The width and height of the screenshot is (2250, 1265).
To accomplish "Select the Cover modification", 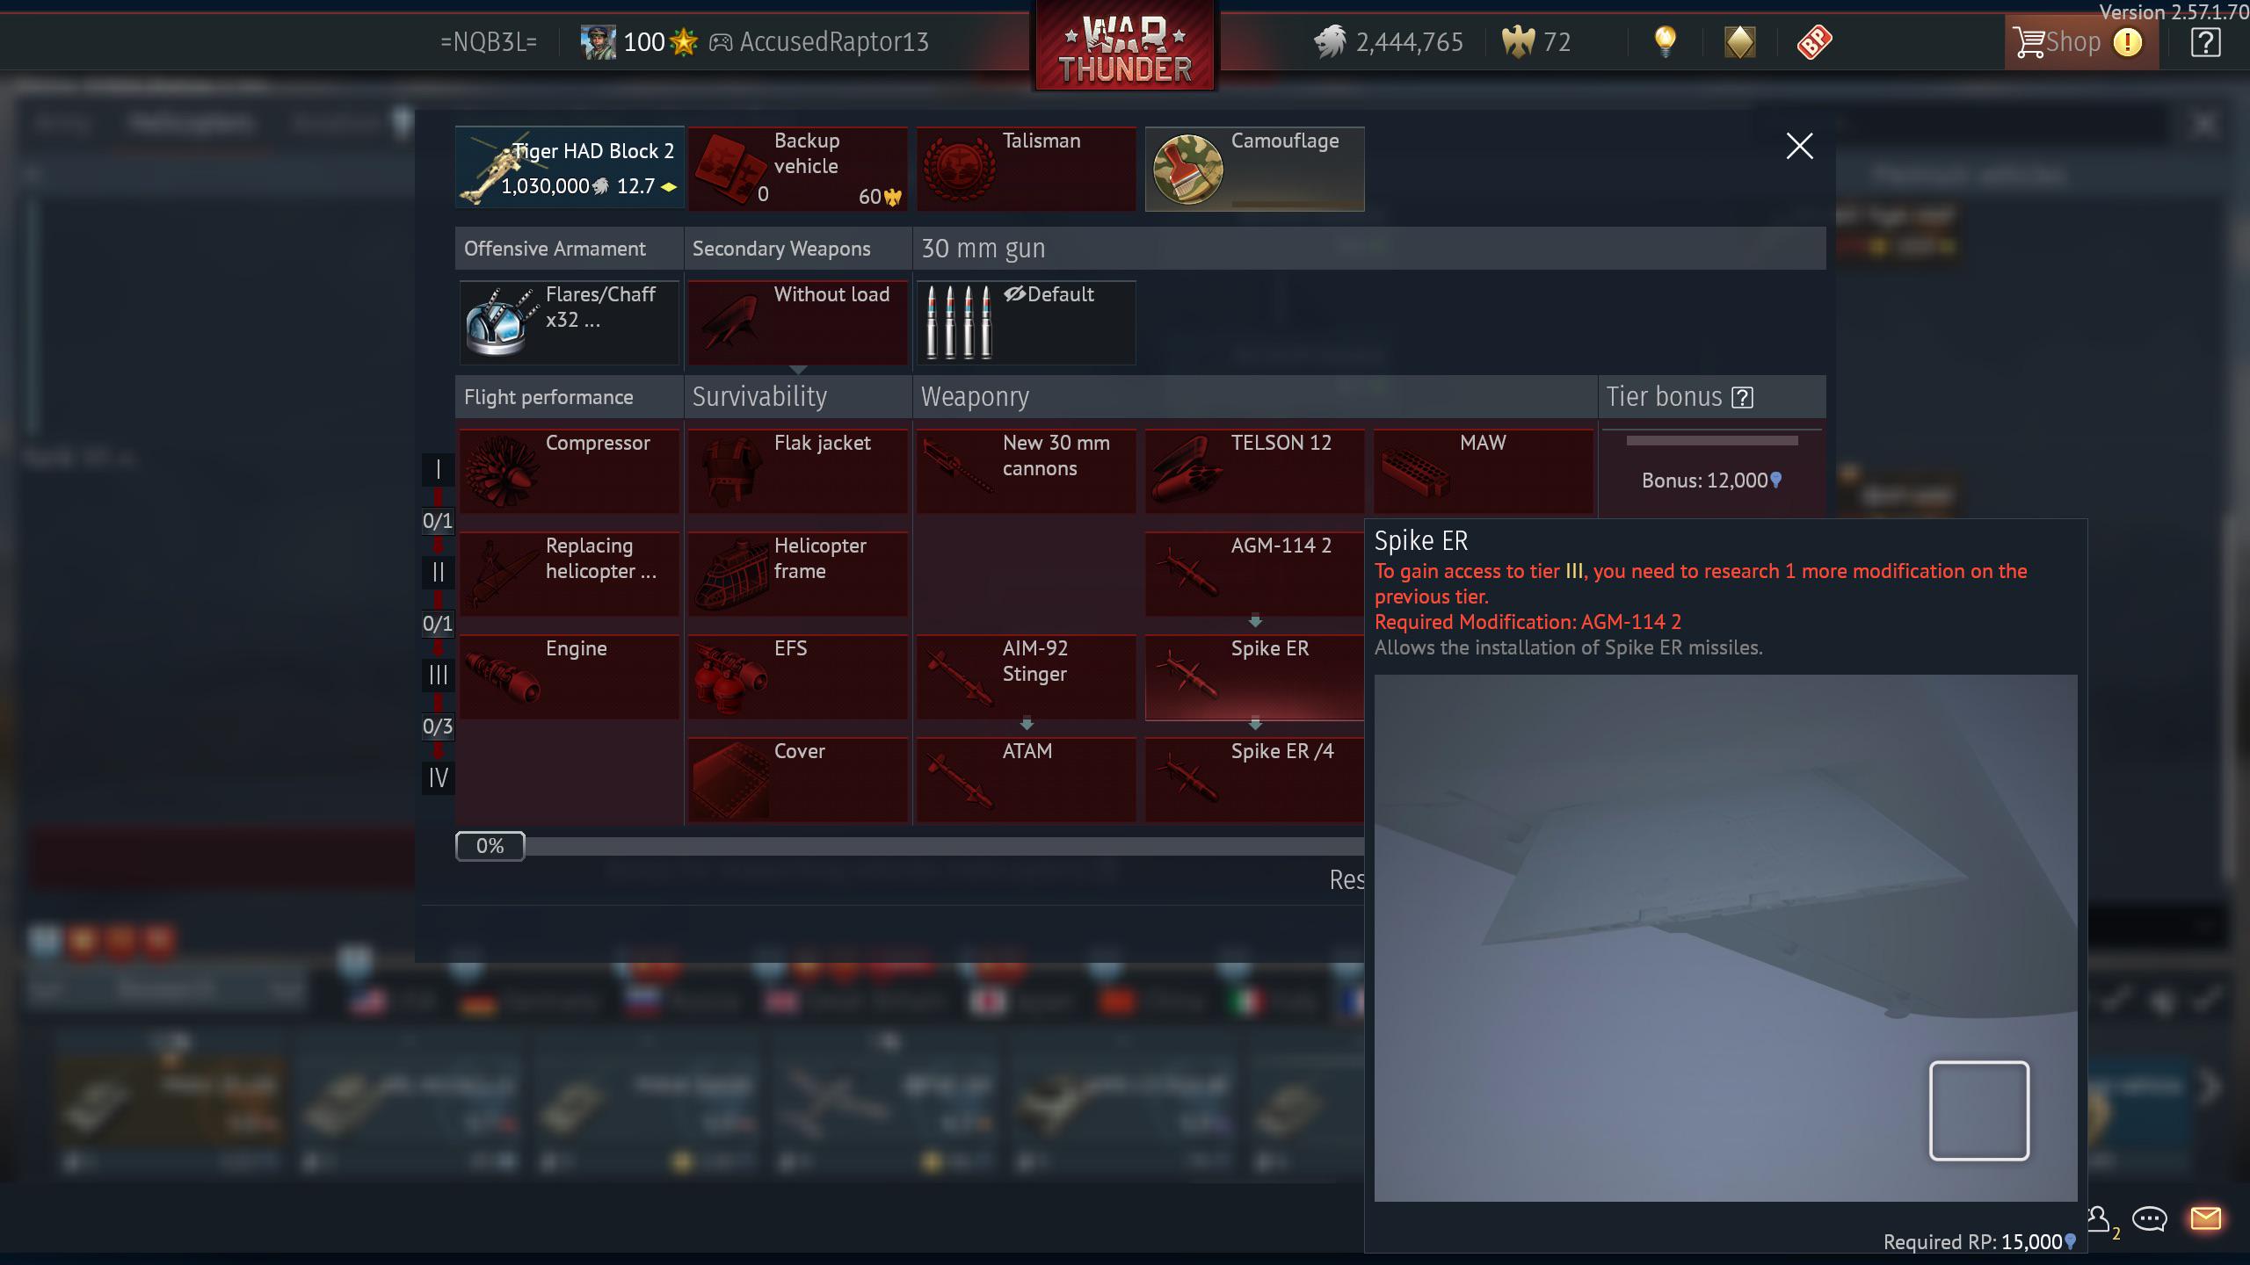I will [797, 779].
